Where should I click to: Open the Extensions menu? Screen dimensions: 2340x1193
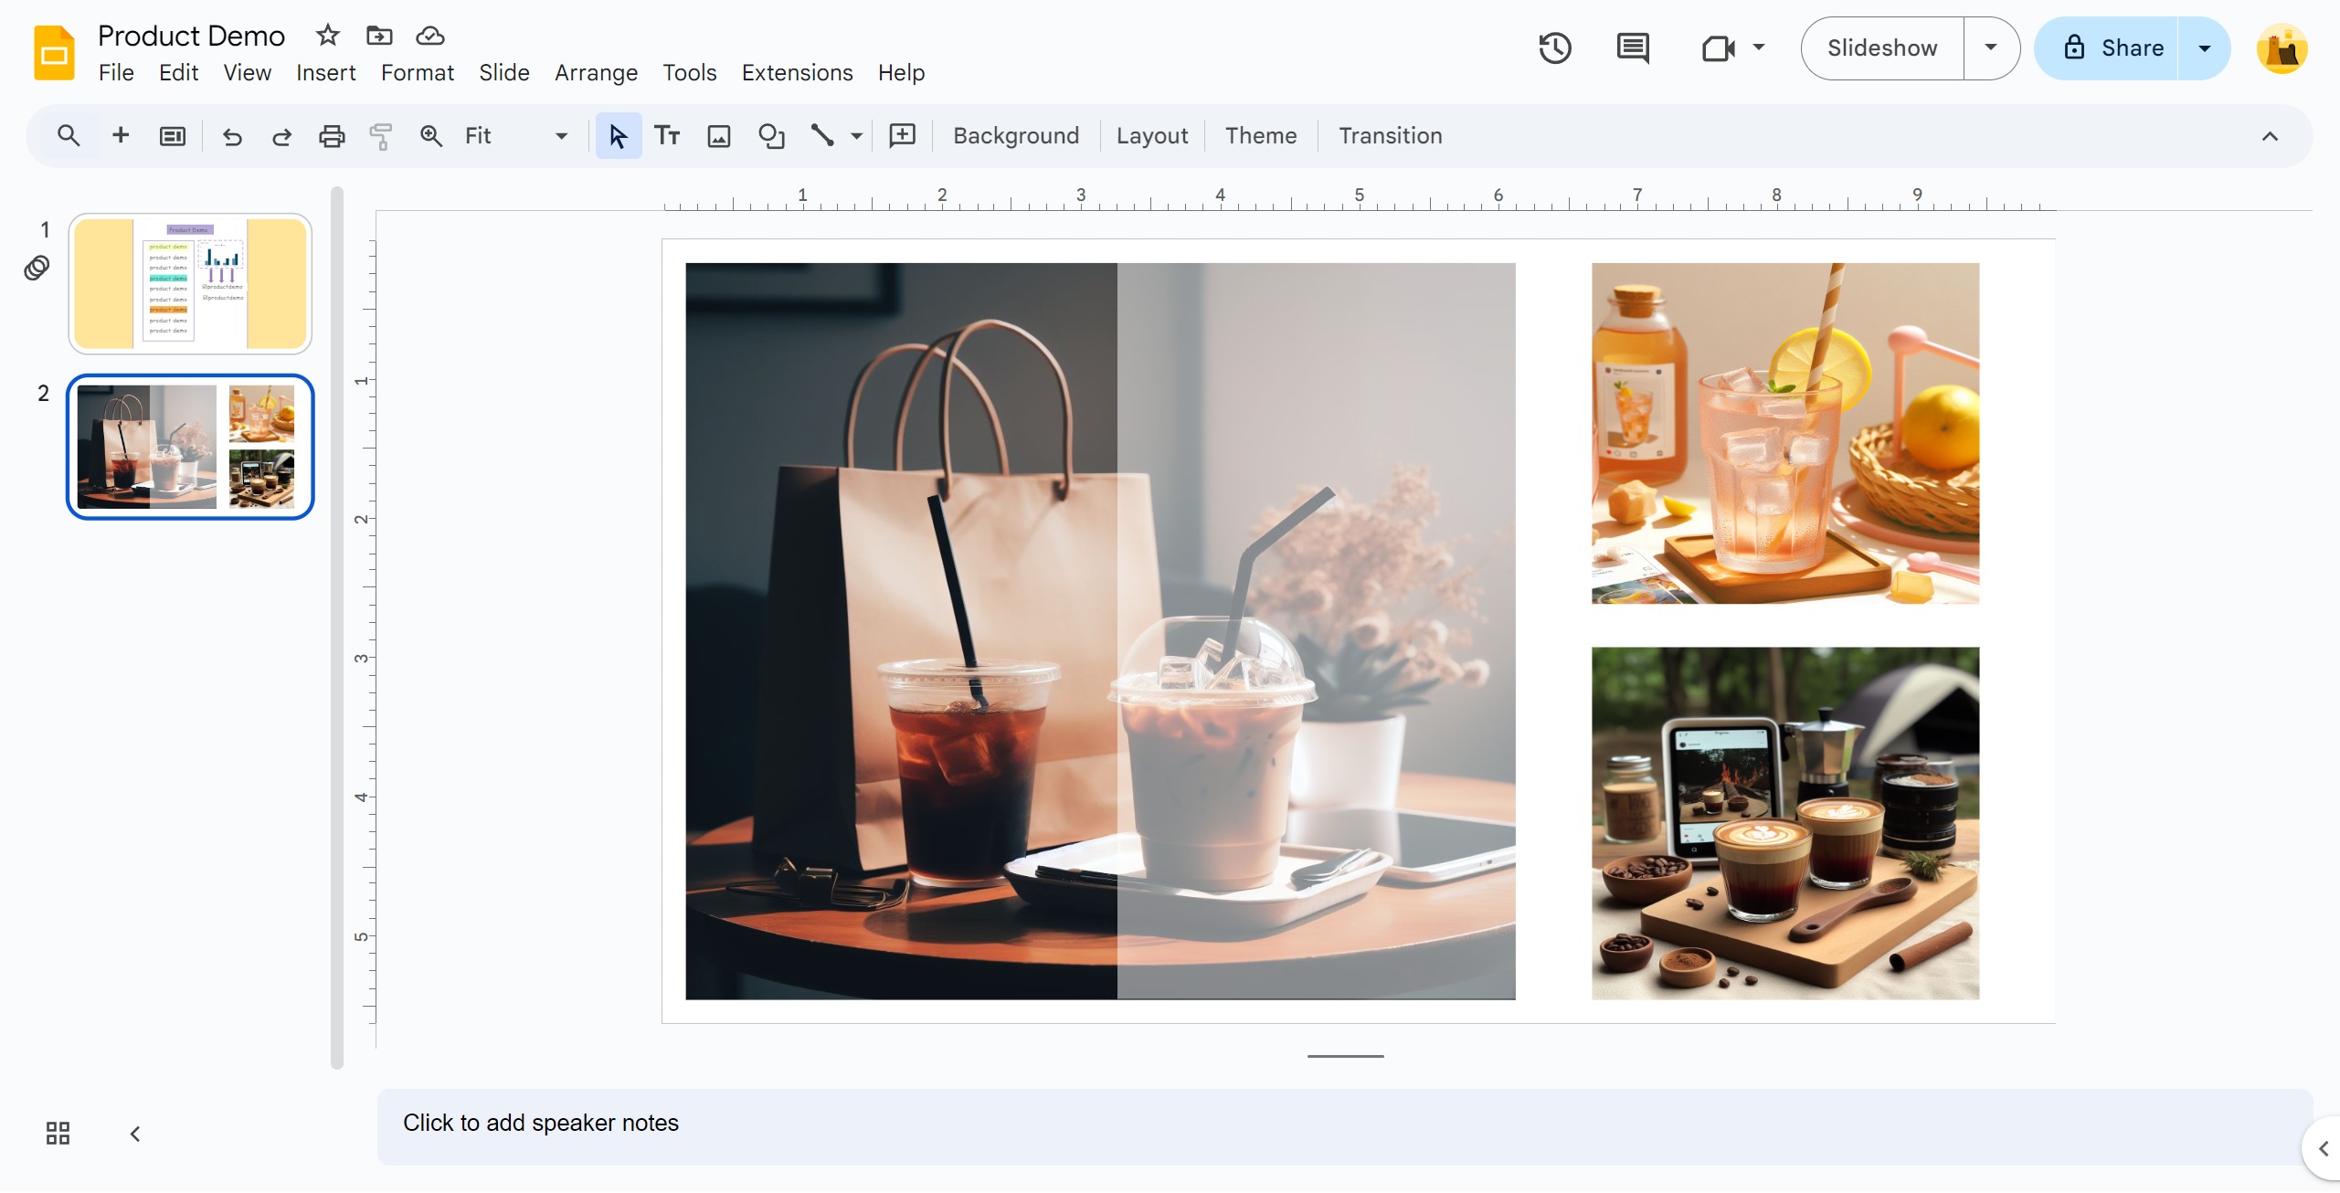tap(797, 73)
